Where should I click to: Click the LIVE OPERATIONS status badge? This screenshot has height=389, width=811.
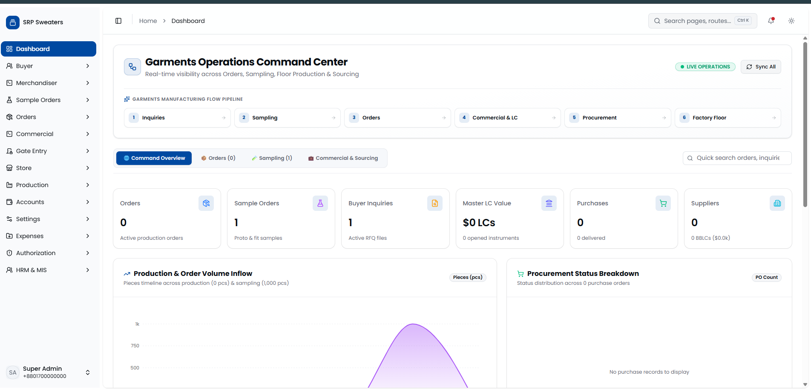(x=705, y=67)
